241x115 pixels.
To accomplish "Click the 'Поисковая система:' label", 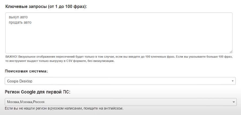I will click(x=26, y=71).
